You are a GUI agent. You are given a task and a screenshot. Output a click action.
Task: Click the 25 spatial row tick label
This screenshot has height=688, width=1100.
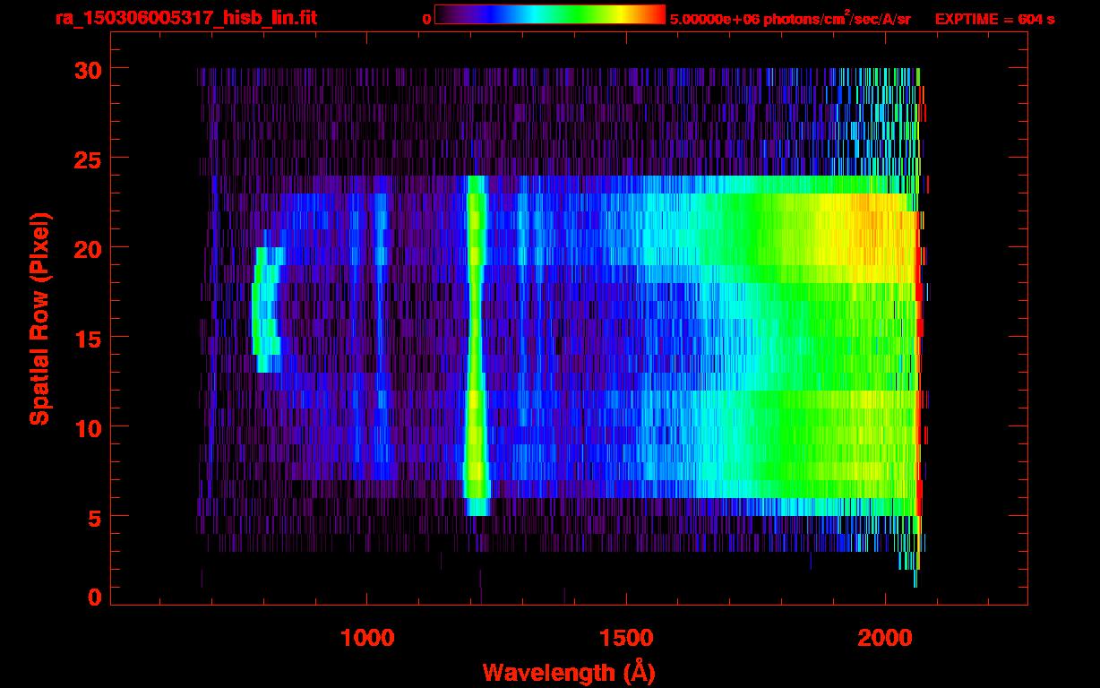pyautogui.click(x=88, y=159)
